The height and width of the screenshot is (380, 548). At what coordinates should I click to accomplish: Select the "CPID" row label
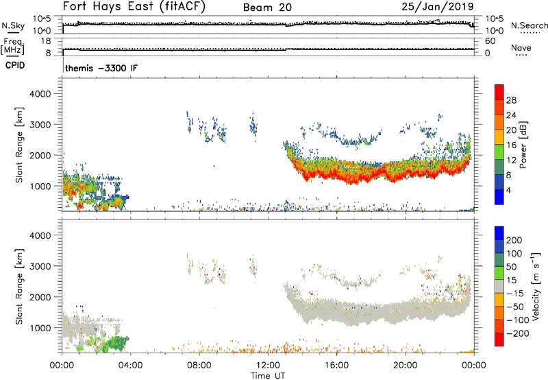point(15,65)
